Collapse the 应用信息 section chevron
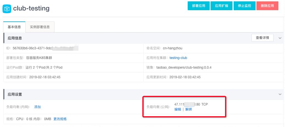 click(x=280, y=38)
